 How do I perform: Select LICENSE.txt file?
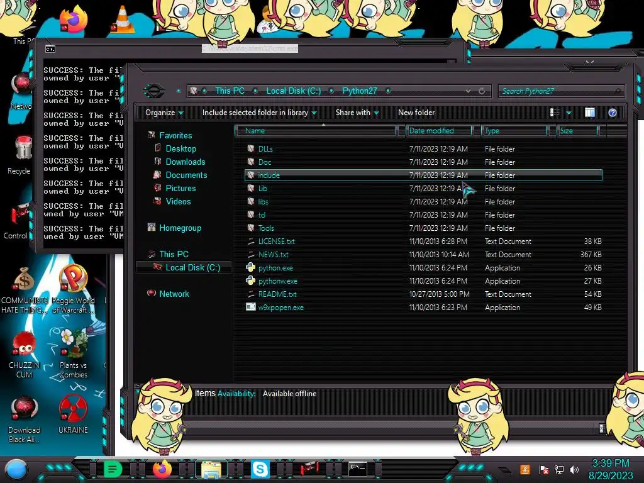pyautogui.click(x=277, y=241)
